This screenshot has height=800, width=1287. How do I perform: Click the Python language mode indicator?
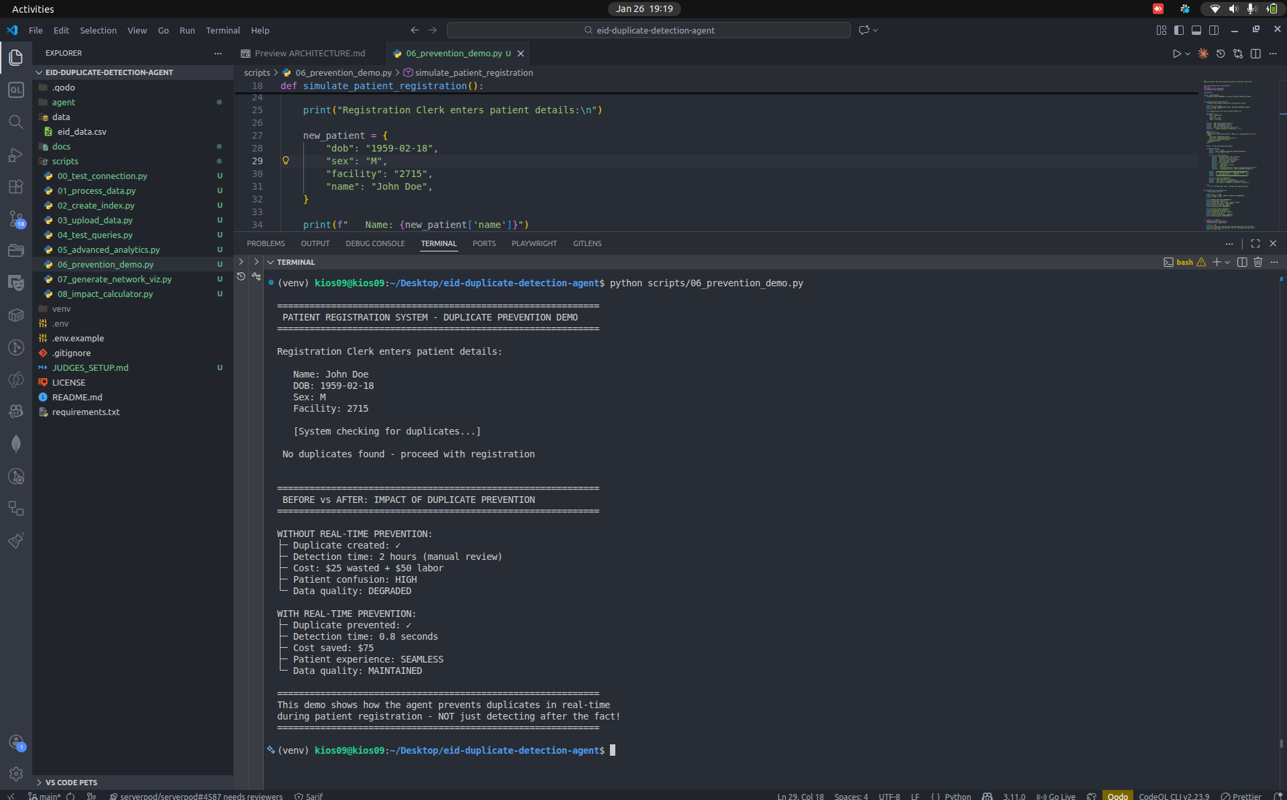958,796
